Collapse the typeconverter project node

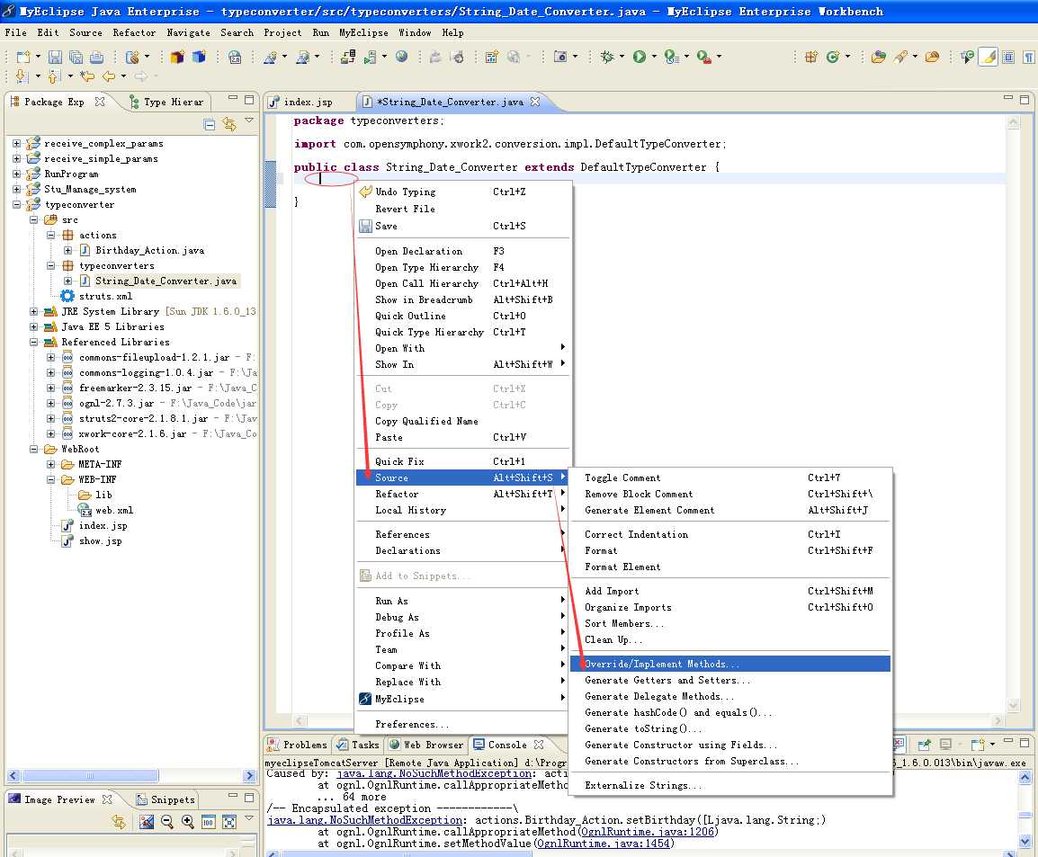pyautogui.click(x=17, y=204)
